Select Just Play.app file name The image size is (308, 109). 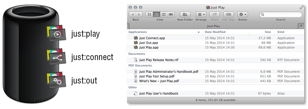click(149, 47)
